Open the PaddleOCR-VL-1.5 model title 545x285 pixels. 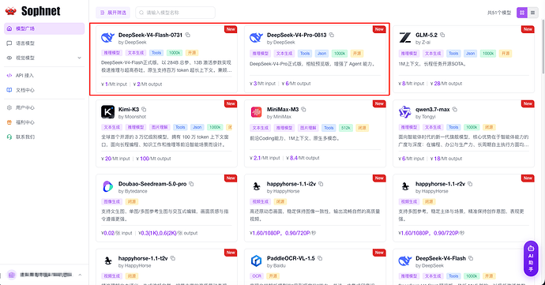291,258
